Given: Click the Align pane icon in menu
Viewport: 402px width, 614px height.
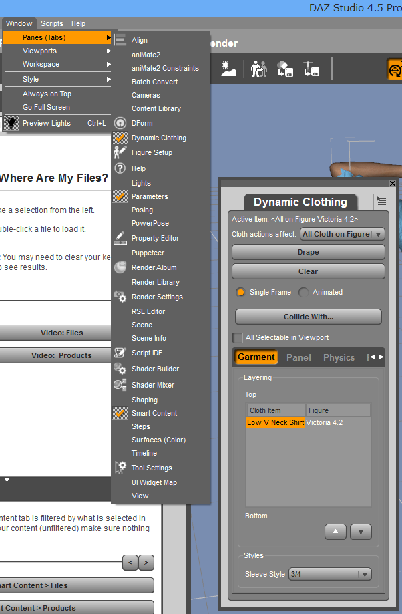Looking at the screenshot, I should pyautogui.click(x=120, y=40).
